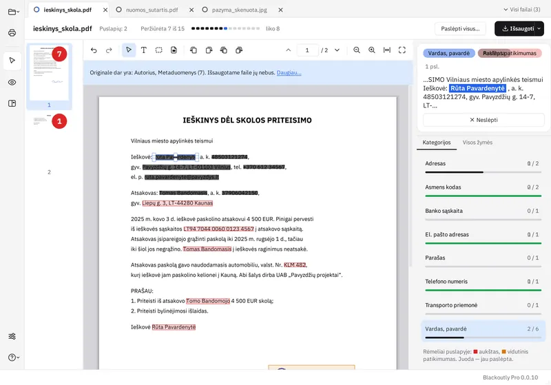Click highlighted Tomas Bandomasis in the paragraph
This screenshot has height=385, width=551.
[207, 249]
